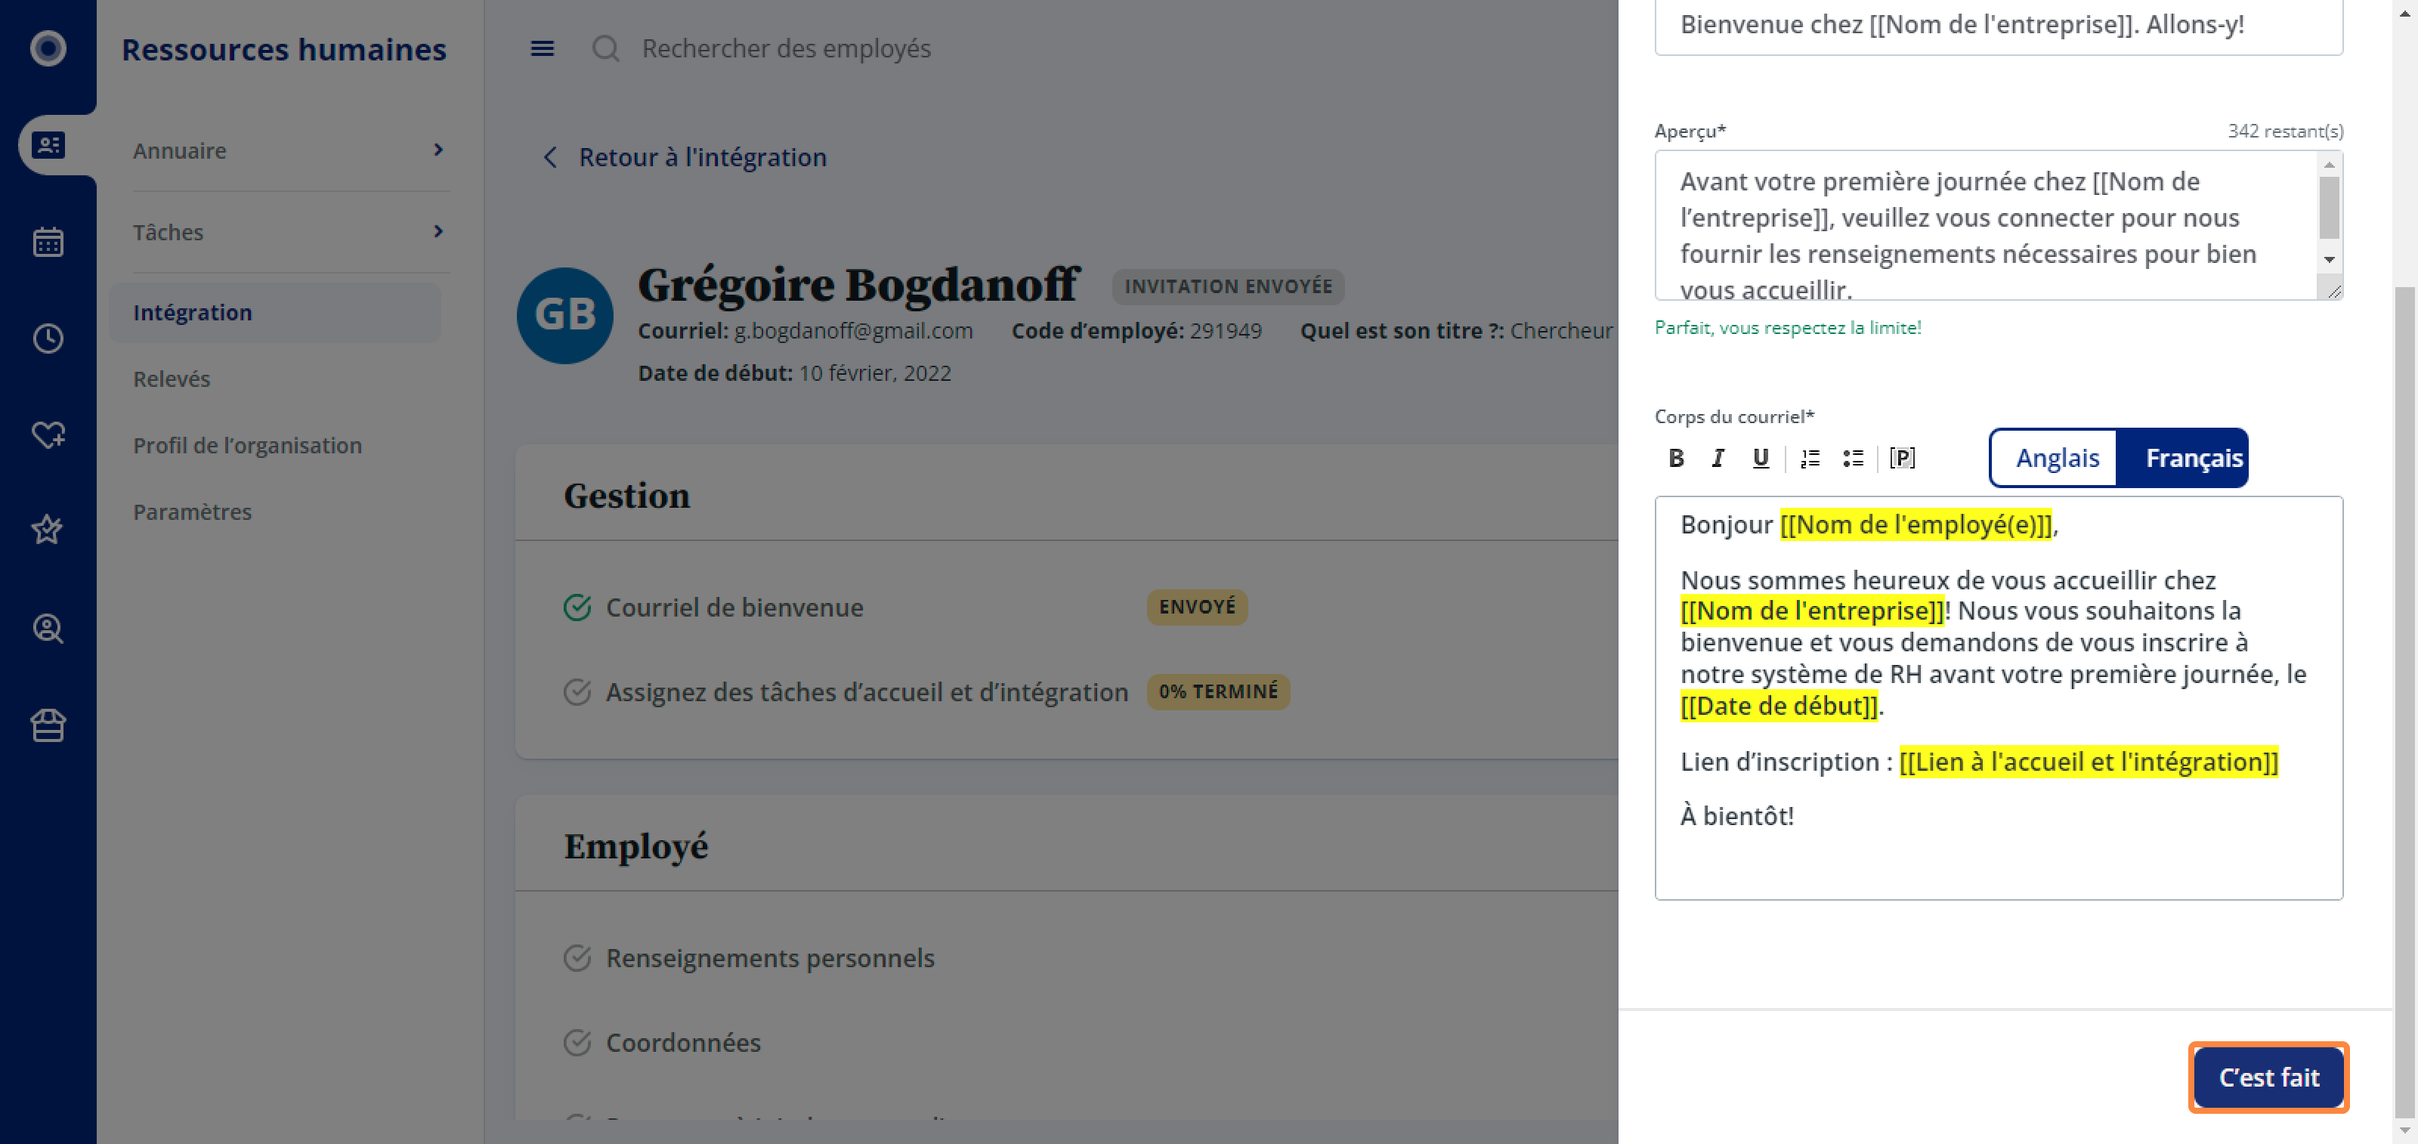Viewport: 2418px width, 1144px height.
Task: Click the Renseignements personnels check icon
Action: pyautogui.click(x=577, y=957)
